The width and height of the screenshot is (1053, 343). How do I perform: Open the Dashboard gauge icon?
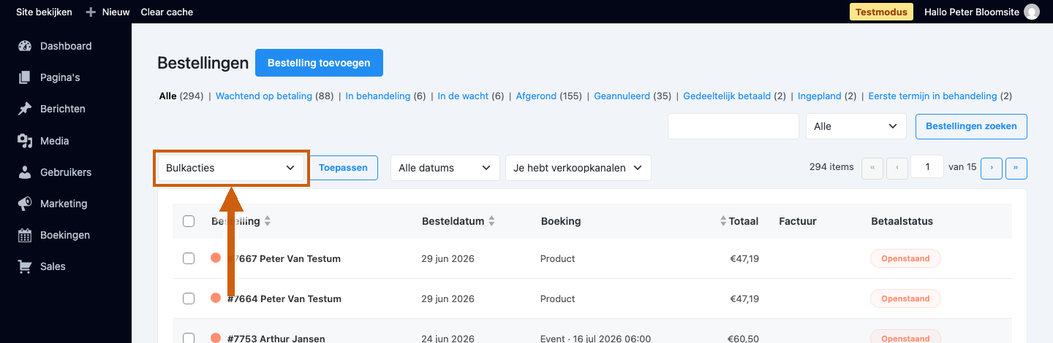click(25, 46)
